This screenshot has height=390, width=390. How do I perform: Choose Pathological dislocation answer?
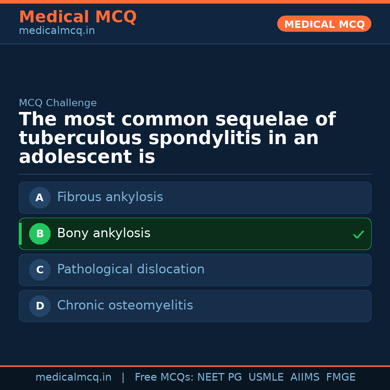(131, 269)
